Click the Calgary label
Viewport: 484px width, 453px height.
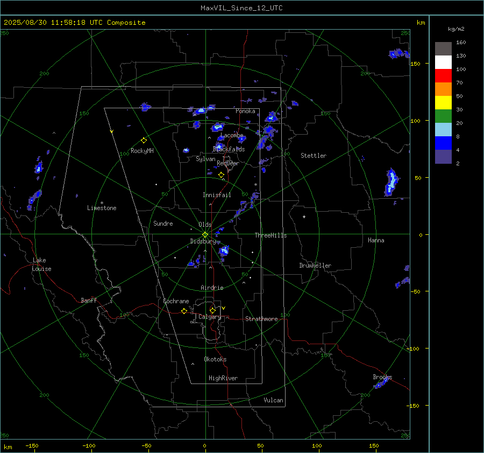click(210, 317)
